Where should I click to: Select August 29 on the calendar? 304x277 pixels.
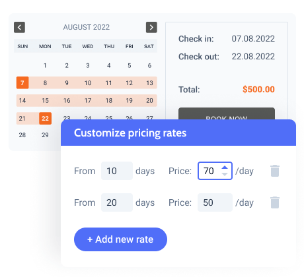click(45, 135)
